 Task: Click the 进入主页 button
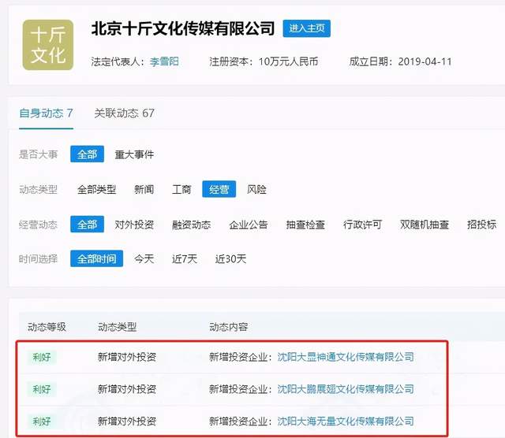click(307, 28)
